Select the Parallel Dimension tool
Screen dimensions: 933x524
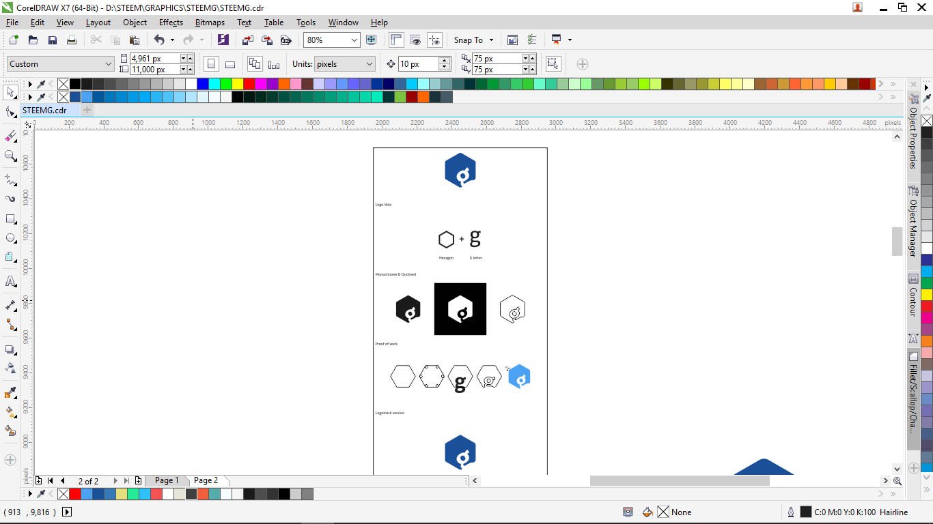tap(10, 305)
